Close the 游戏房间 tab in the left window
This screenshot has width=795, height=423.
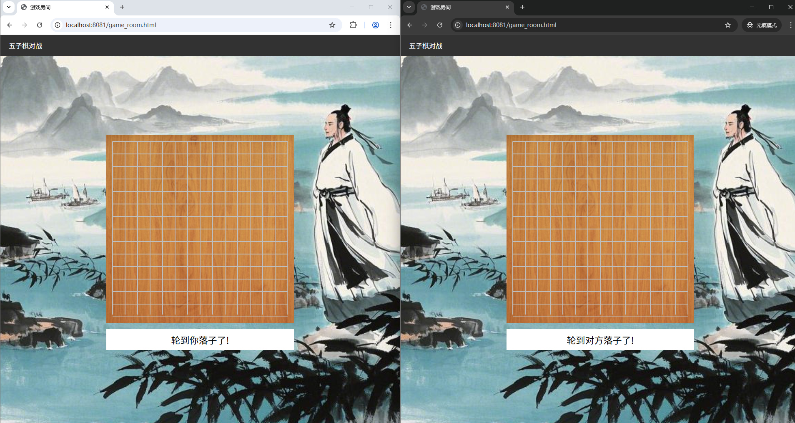pyautogui.click(x=107, y=7)
